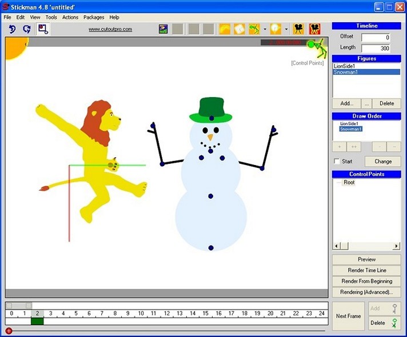This screenshot has width=407, height=337.
Task: Click the orange sun in canvas corner
Action: [x=16, y=48]
